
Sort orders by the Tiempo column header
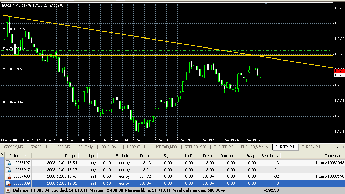(x=55, y=156)
